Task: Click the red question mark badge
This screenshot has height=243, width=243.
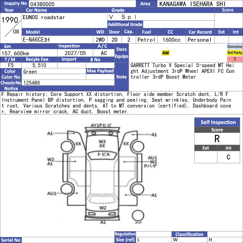Action: (234, 59)
